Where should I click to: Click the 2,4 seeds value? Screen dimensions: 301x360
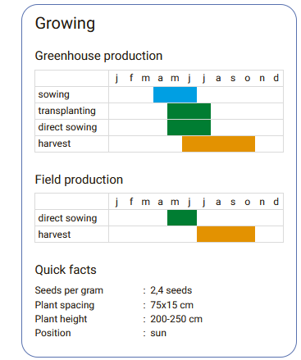pyautogui.click(x=171, y=290)
